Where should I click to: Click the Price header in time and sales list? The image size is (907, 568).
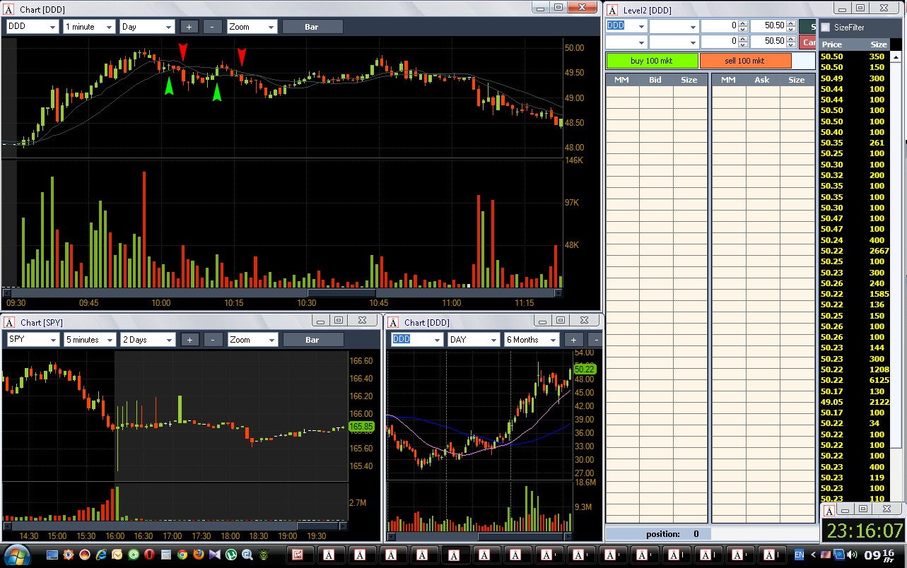(832, 45)
